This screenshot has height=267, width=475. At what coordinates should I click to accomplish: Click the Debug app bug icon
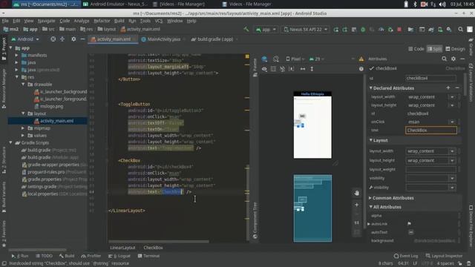click(x=363, y=30)
